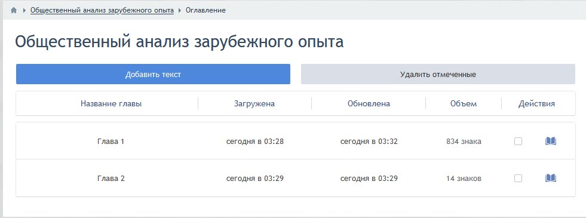Tick the checkbox for Глава 2
The width and height of the screenshot is (586, 218).
coord(518,179)
